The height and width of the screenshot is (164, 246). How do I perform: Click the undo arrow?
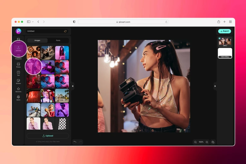(75, 142)
